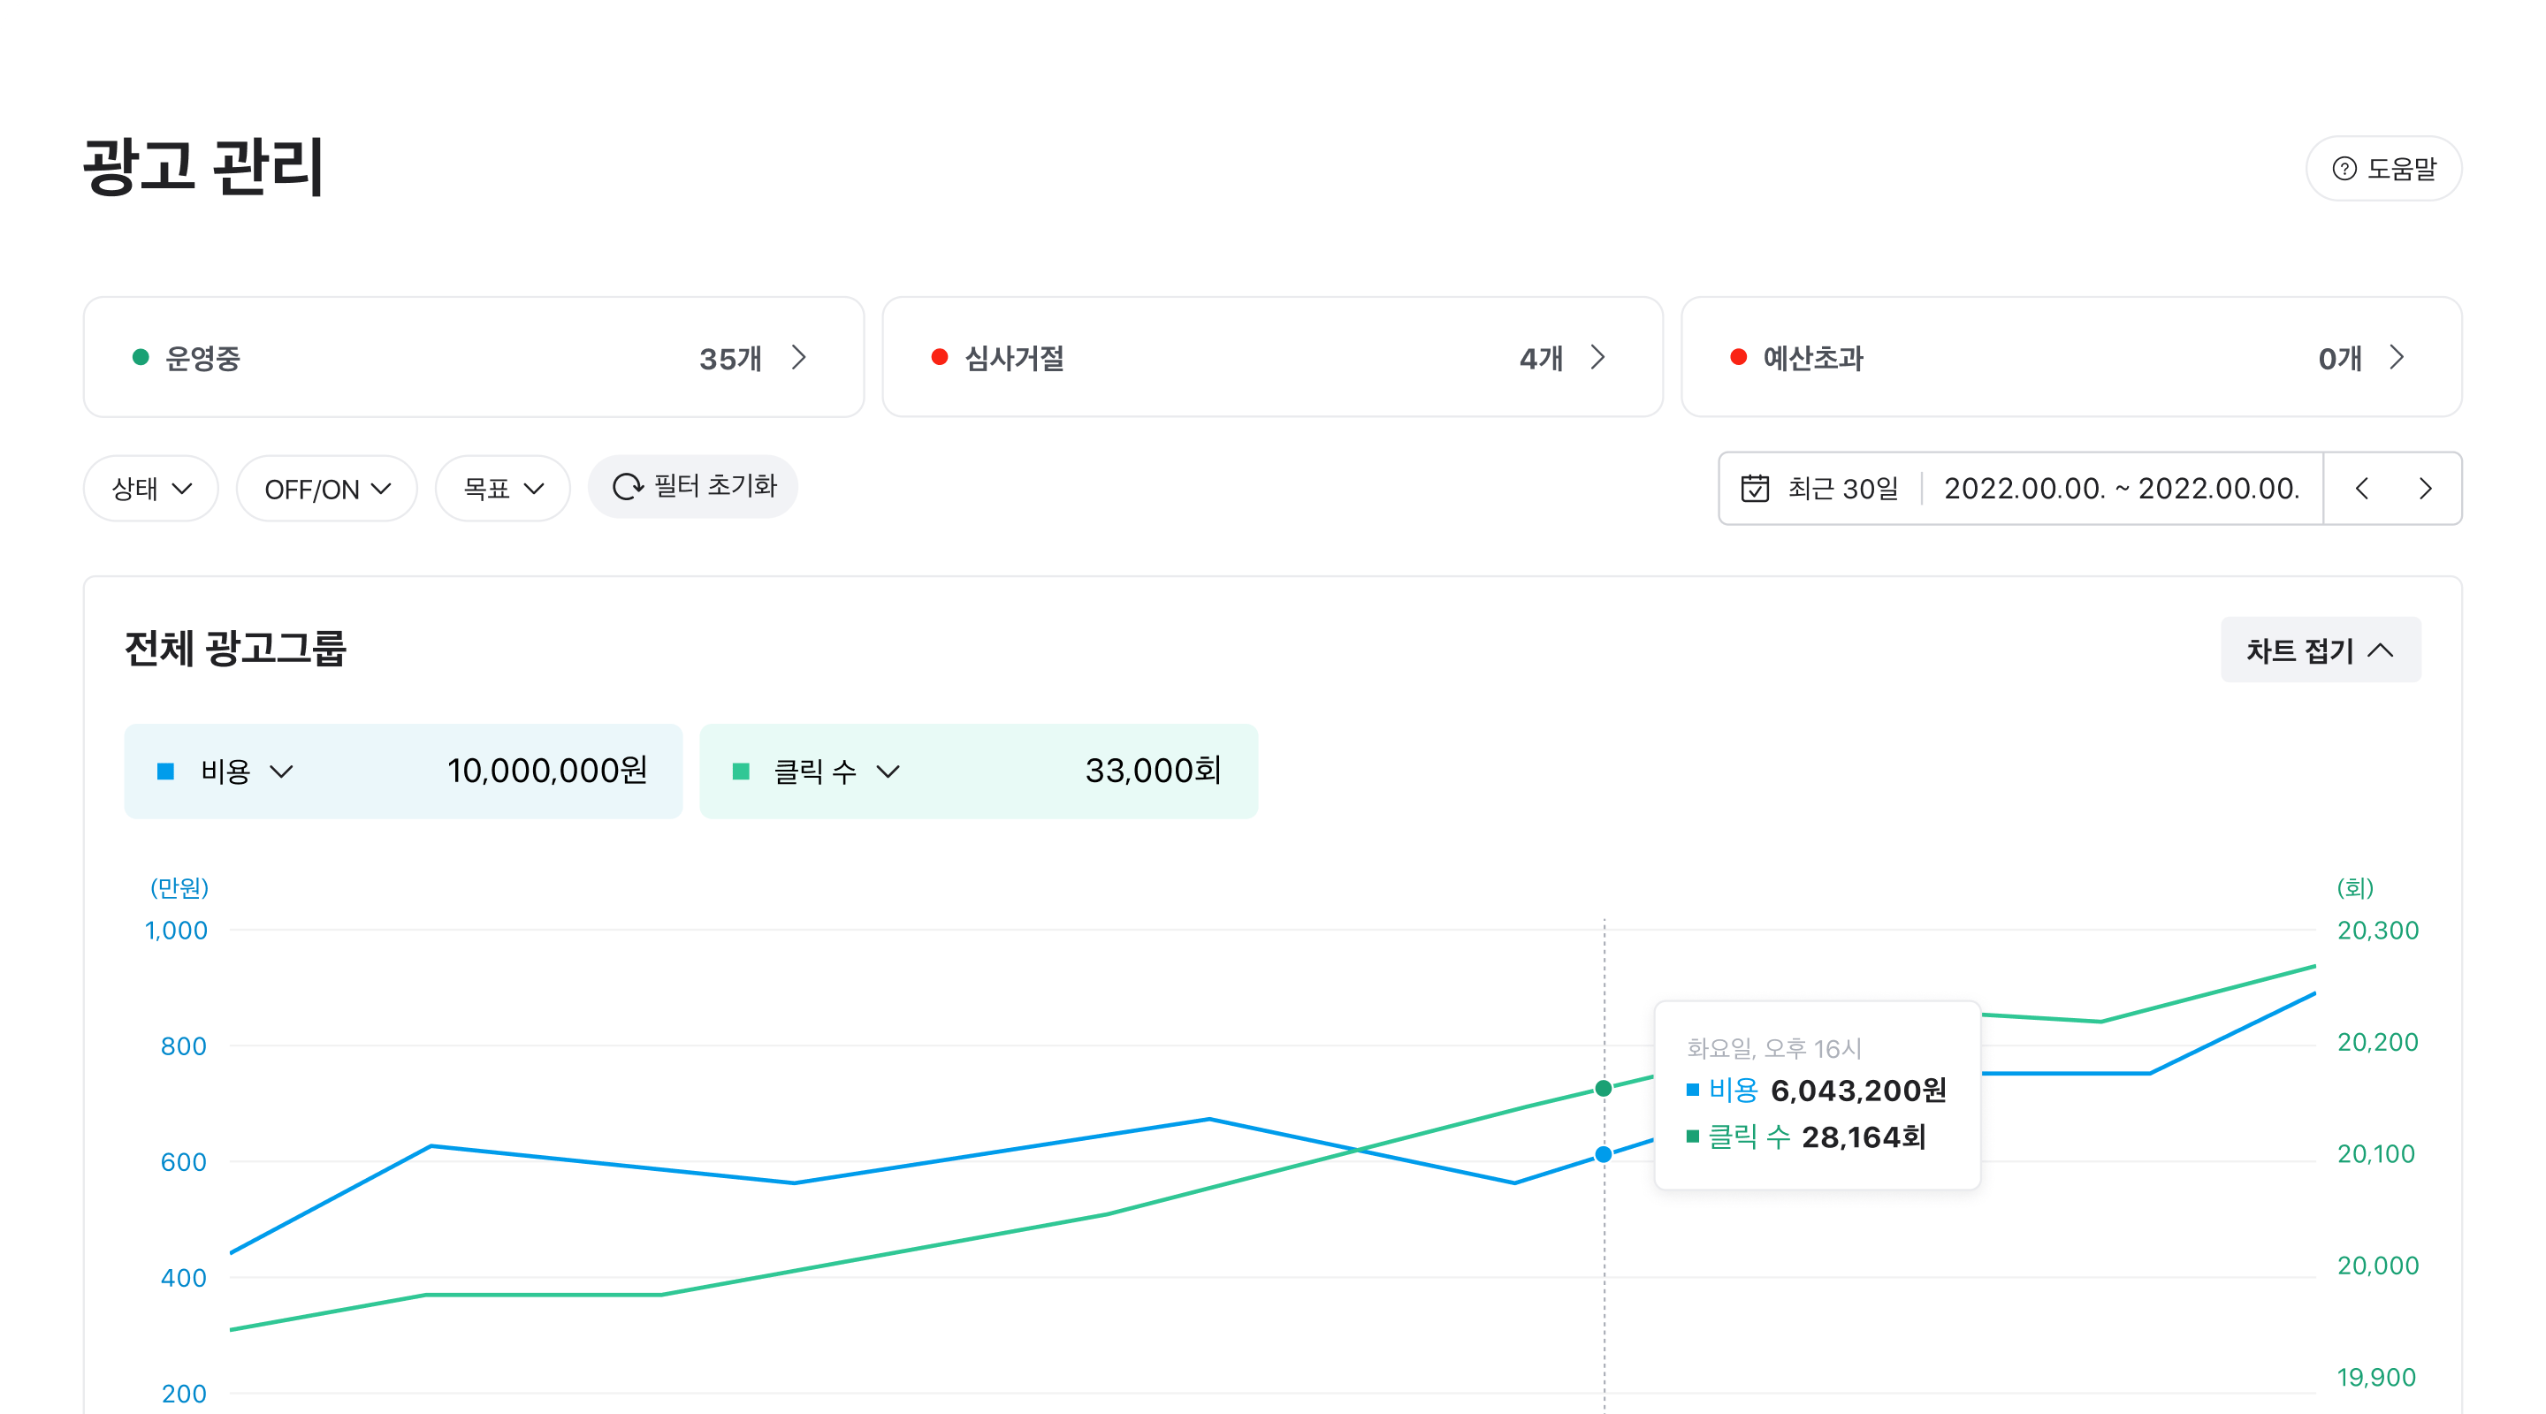Click the 화요일, 오후 16시 tooltip label
Screen dimensions: 2546x1414
coord(1773,1047)
